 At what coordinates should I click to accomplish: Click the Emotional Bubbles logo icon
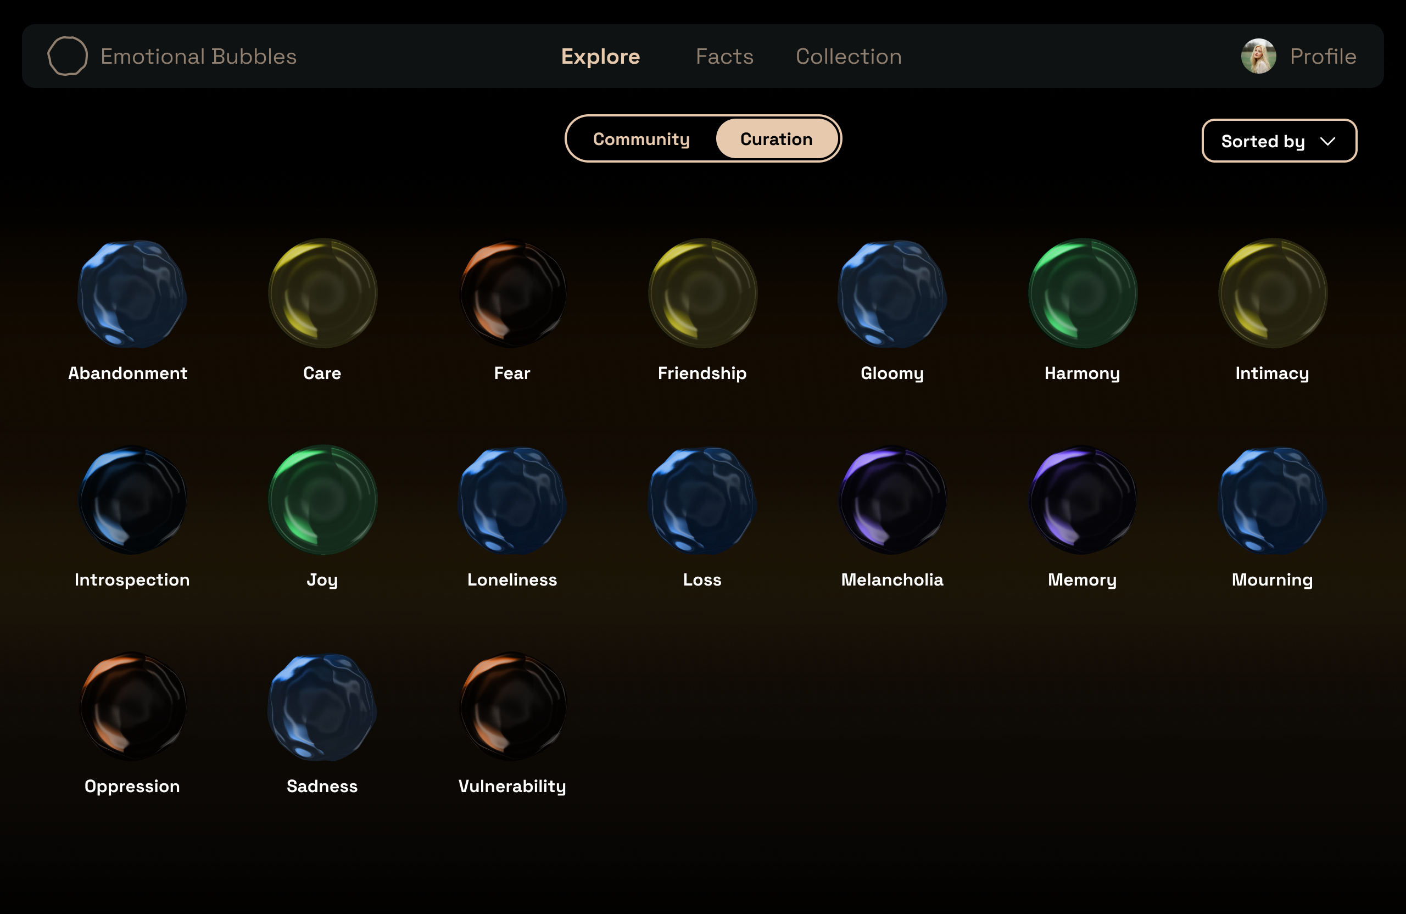click(68, 56)
